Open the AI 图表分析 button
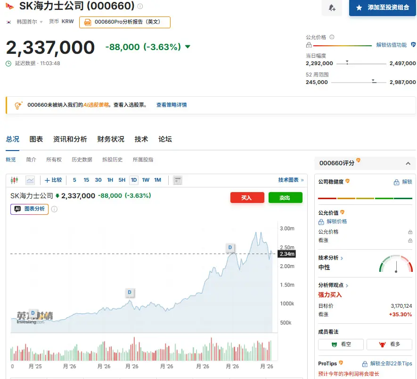The width and height of the screenshot is (417, 379). [x=29, y=209]
